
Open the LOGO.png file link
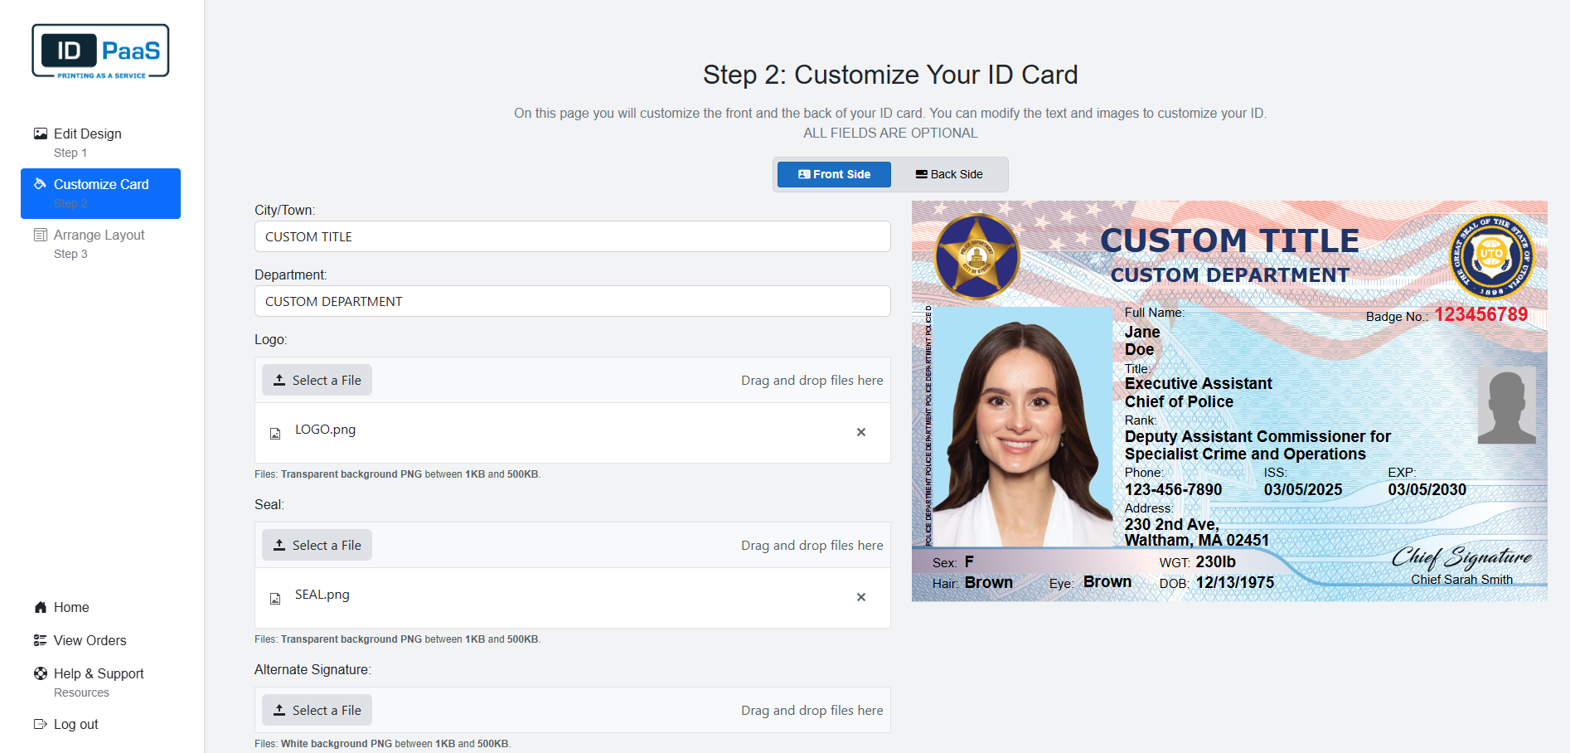pos(325,429)
